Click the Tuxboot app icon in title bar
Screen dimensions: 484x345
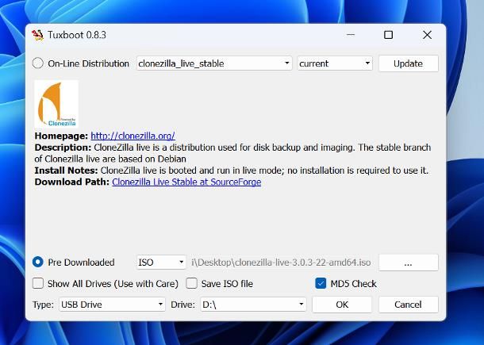click(37, 35)
